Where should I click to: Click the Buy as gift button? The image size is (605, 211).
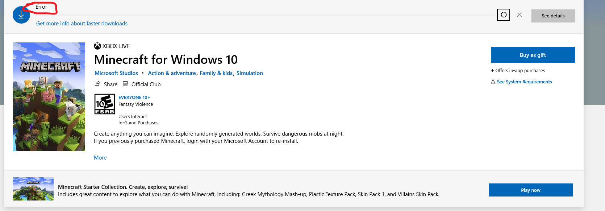(x=533, y=55)
